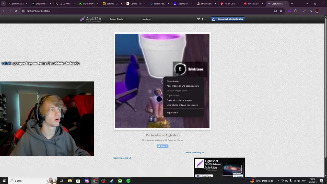Open the tab search dropdown arrow

click(x=3, y=4)
